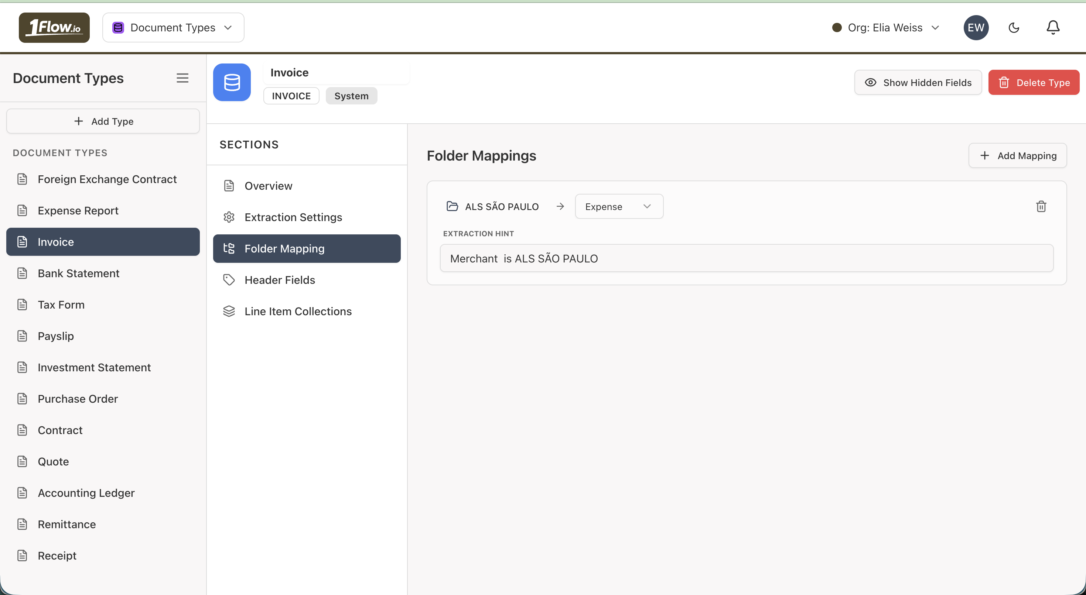Screen dimensions: 1086x595
Task: Click the Invoice database icon
Action: pyautogui.click(x=232, y=82)
